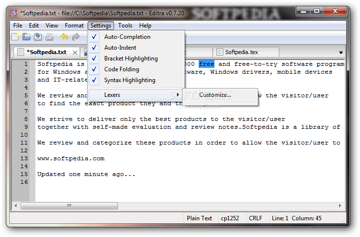Click the highlighted word "free"
This screenshot has height=237, width=360.
(207, 64)
